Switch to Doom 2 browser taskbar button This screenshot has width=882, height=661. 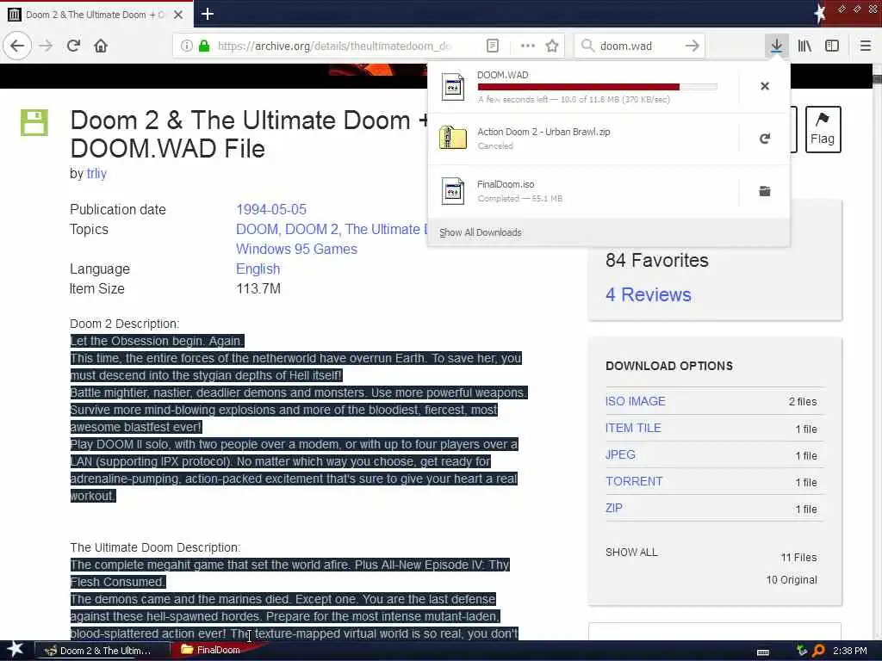(x=102, y=651)
